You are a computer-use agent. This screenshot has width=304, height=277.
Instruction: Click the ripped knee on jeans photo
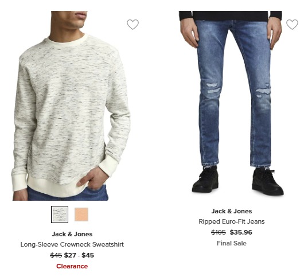coord(213,88)
